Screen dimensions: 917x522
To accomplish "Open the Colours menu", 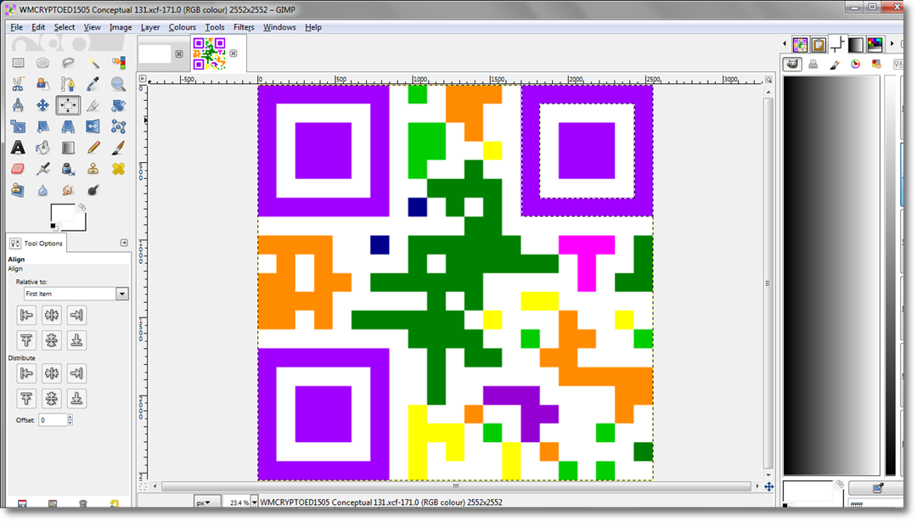I will (183, 27).
